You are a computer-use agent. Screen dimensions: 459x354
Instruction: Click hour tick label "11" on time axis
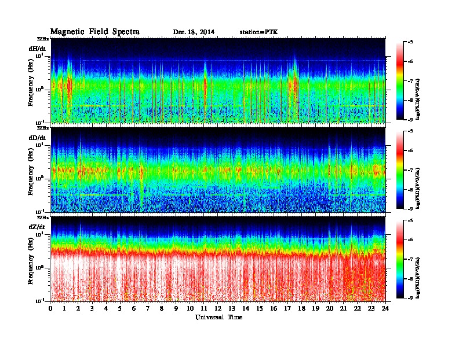click(204, 308)
